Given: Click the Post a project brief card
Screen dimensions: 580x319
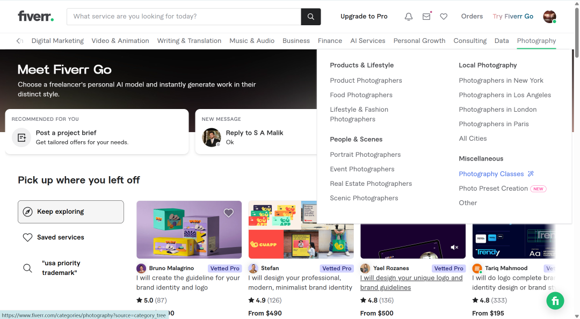Looking at the screenshot, I should 97,132.
